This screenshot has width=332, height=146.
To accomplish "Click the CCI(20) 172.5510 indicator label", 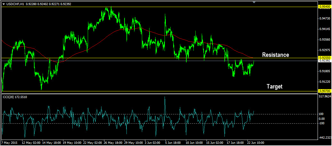I will click(x=15, y=97).
